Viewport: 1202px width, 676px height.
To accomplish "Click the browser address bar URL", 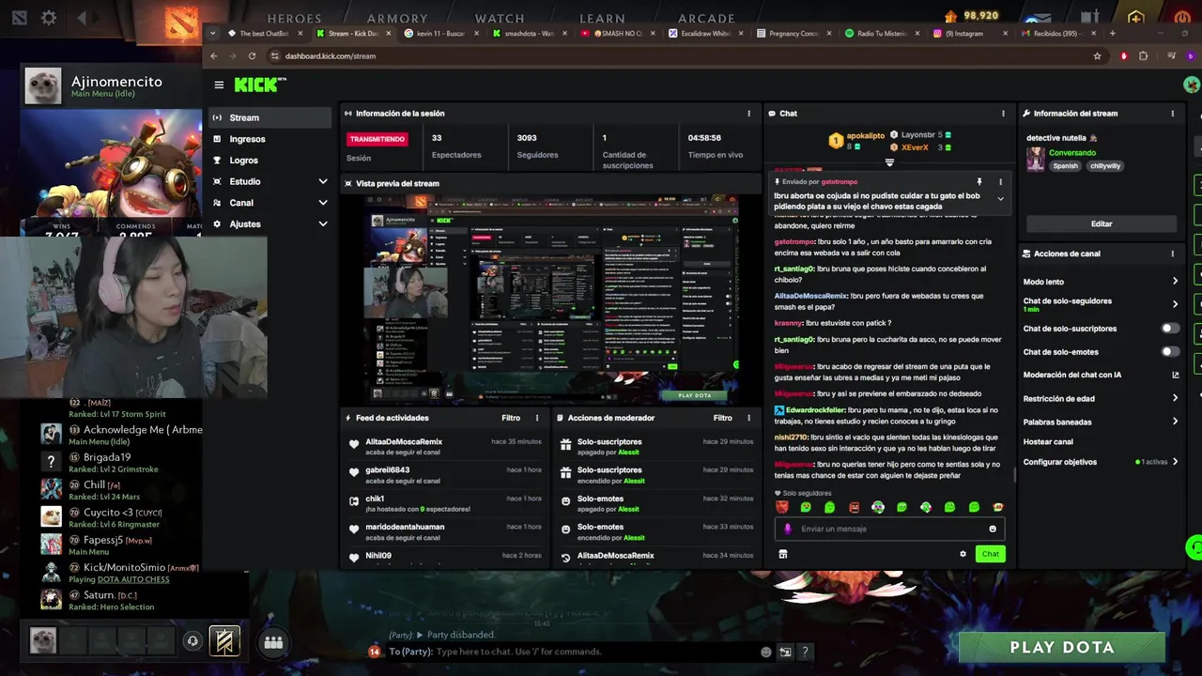I will pyautogui.click(x=331, y=55).
